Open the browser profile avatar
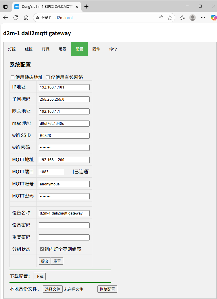 [193, 18]
